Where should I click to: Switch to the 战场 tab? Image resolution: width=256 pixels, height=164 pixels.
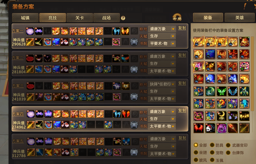click(106, 17)
